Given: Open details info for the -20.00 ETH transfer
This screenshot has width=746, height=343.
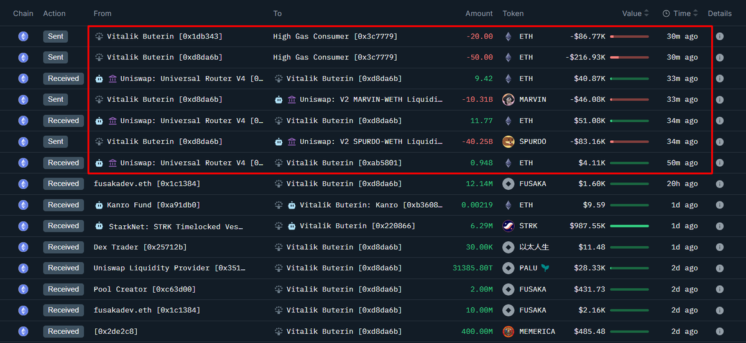Looking at the screenshot, I should [719, 37].
